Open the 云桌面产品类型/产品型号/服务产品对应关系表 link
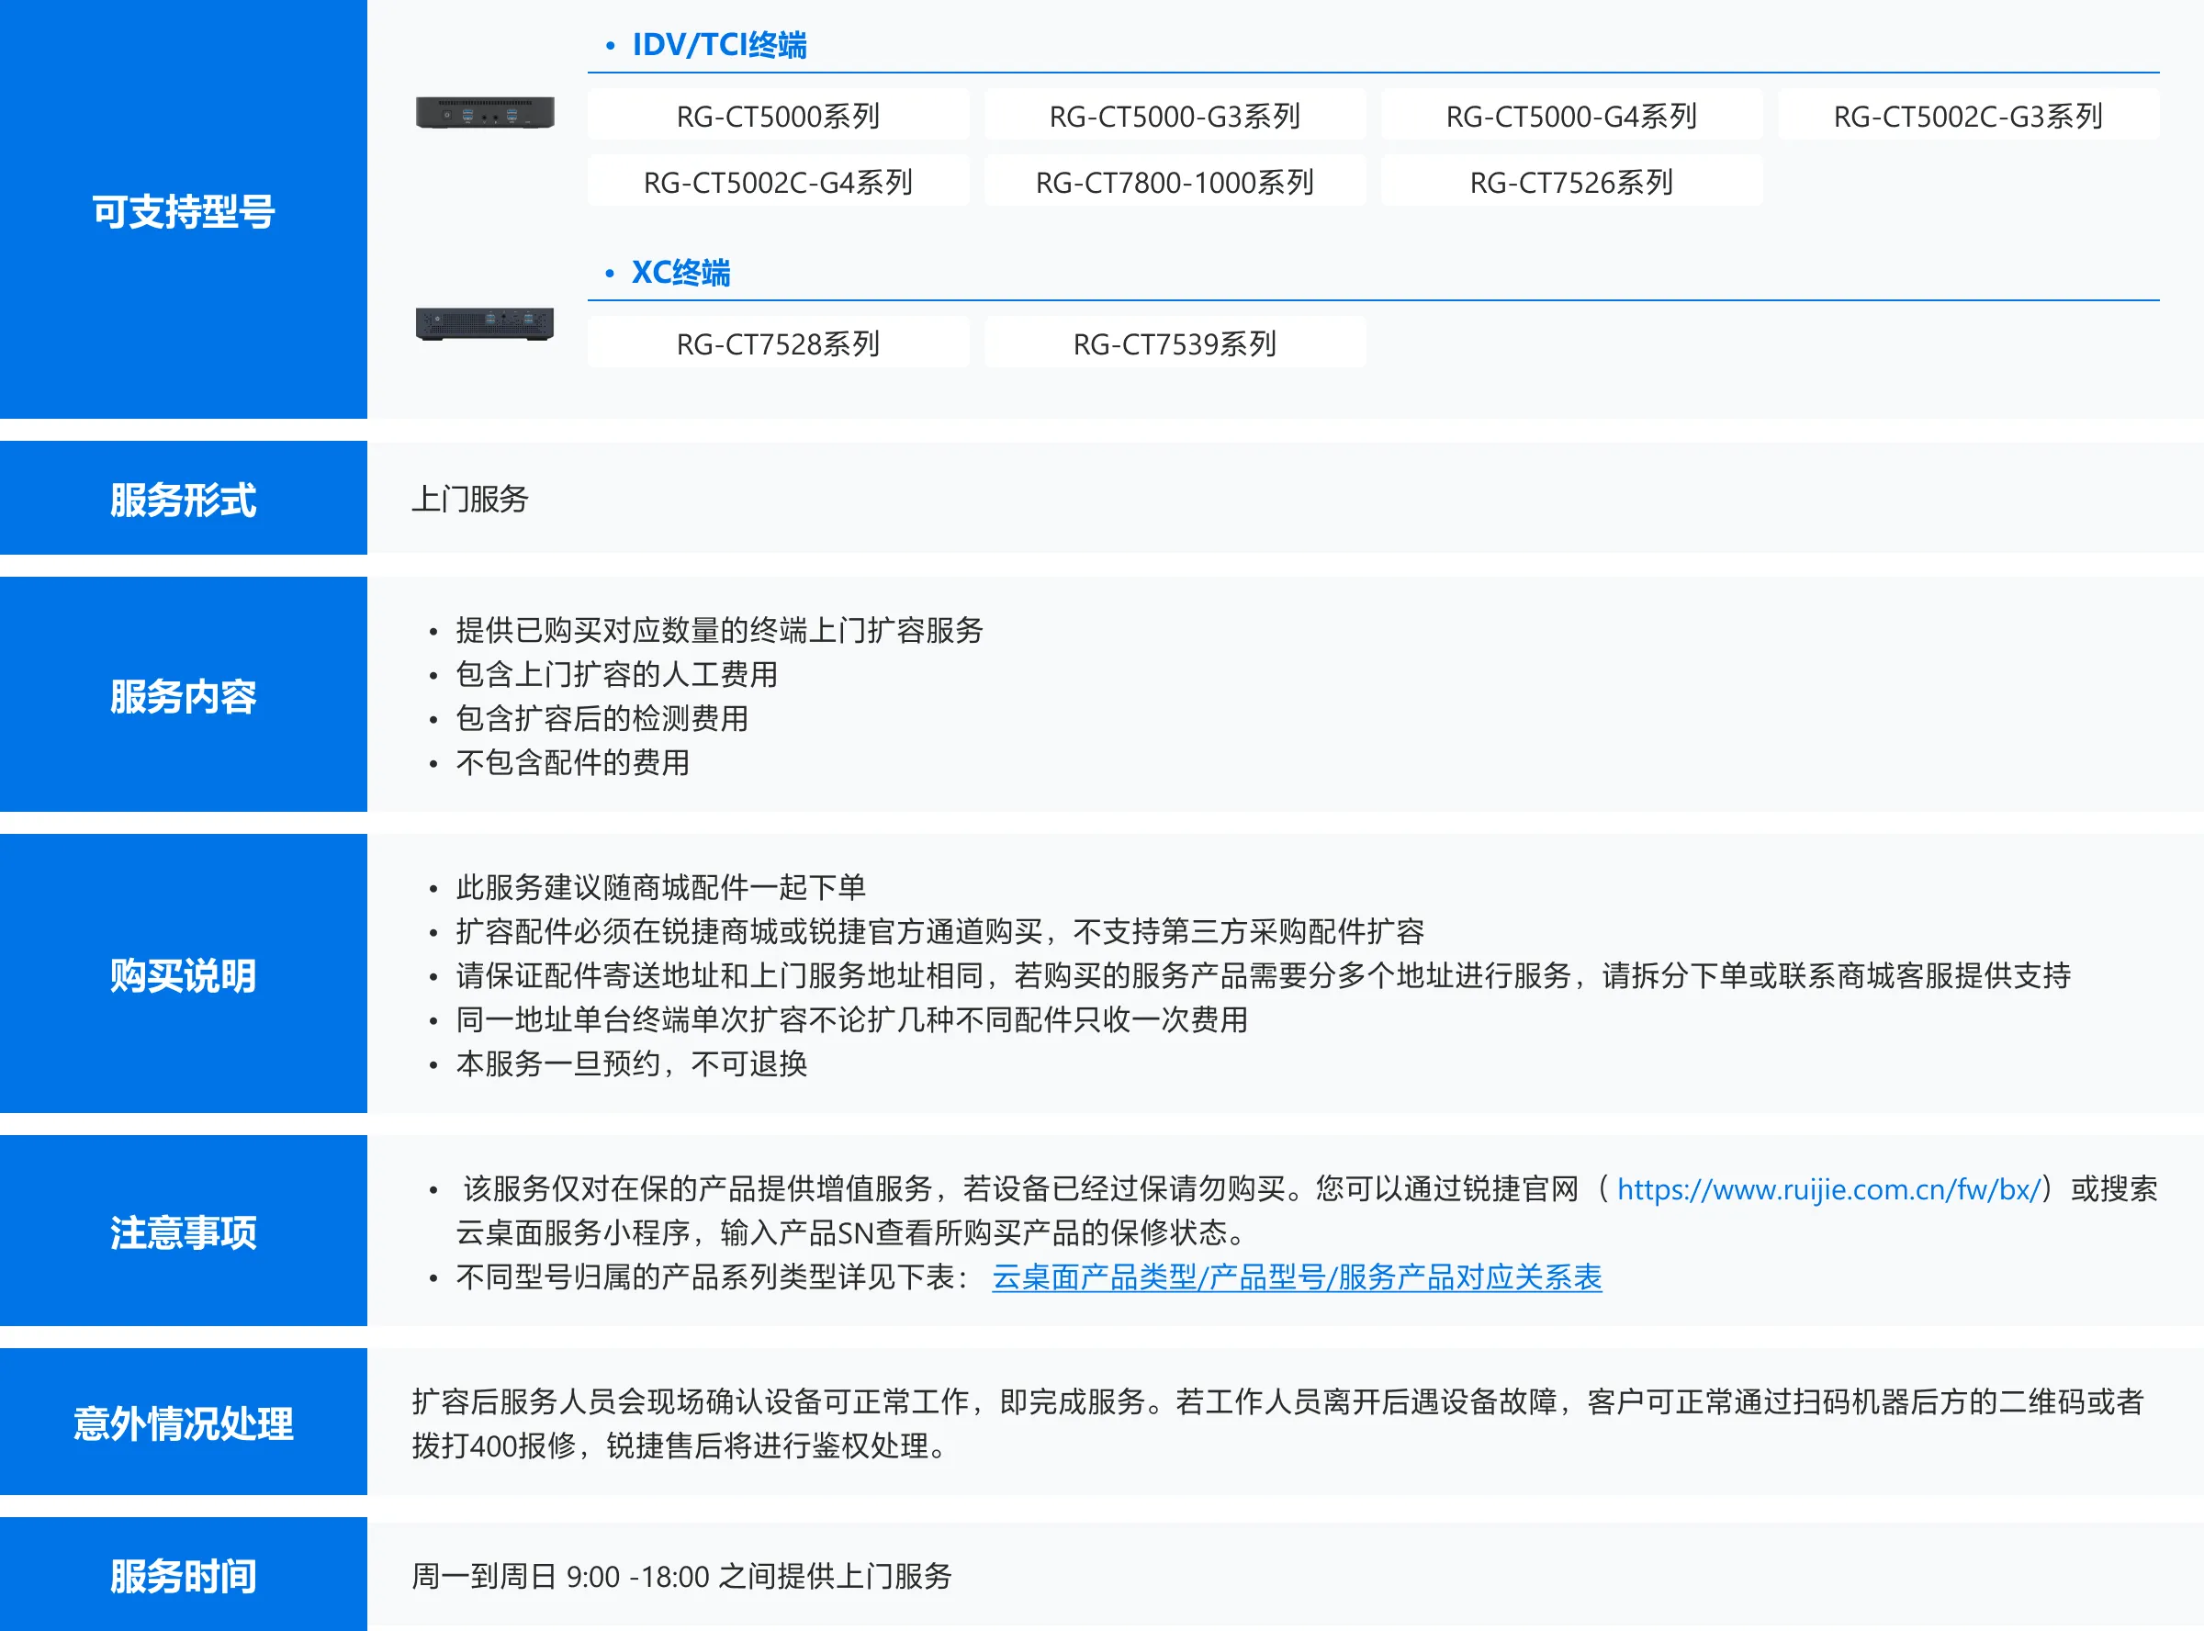Viewport: 2204px width, 1631px height. [1296, 1277]
